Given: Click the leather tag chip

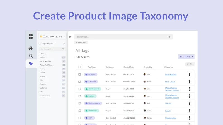Looking at the screenshot, I should coord(90,96).
